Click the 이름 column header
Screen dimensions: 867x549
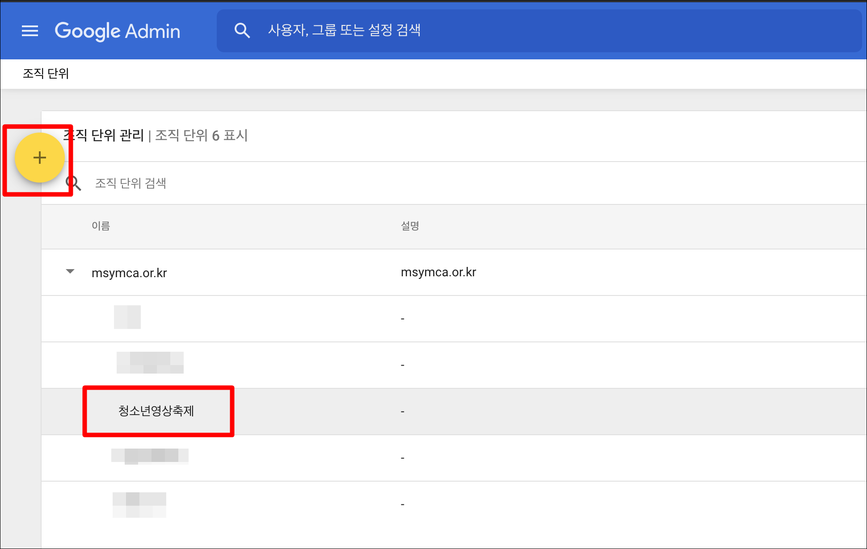pos(101,226)
